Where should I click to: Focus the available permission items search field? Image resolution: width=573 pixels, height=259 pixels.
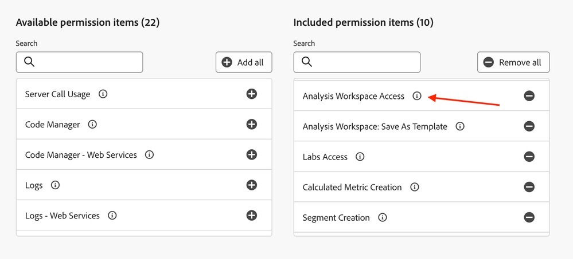[86, 62]
